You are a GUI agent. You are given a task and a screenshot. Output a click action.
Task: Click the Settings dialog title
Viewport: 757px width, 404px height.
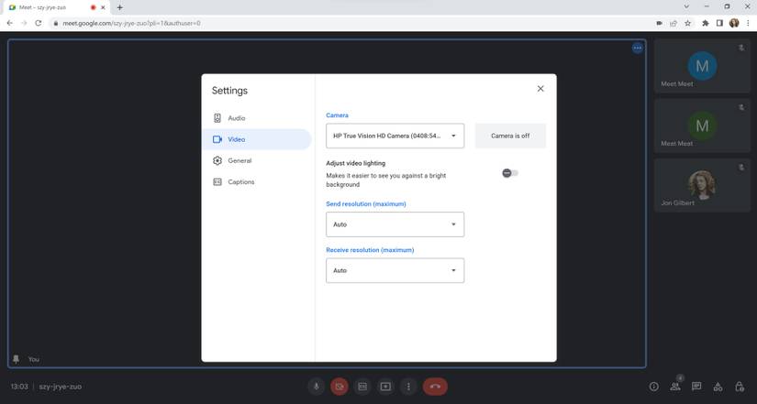229,91
